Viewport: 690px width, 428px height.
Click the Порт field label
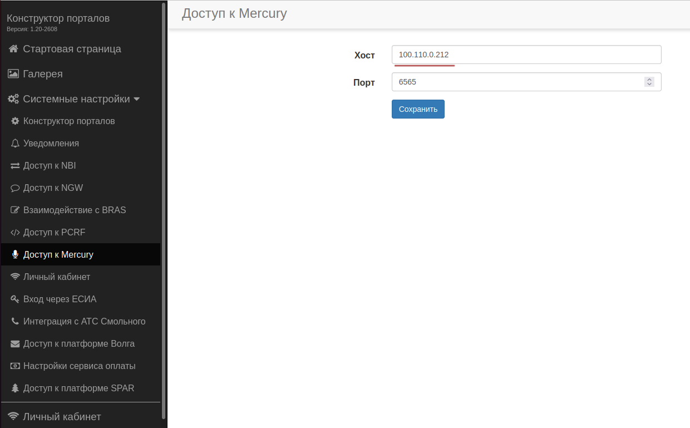364,82
